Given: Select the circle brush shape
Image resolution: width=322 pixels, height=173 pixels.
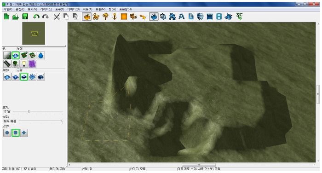Looking at the screenshot, I should coord(7,133).
